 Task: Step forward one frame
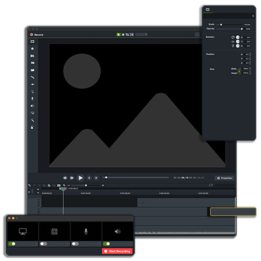[x=72, y=178]
